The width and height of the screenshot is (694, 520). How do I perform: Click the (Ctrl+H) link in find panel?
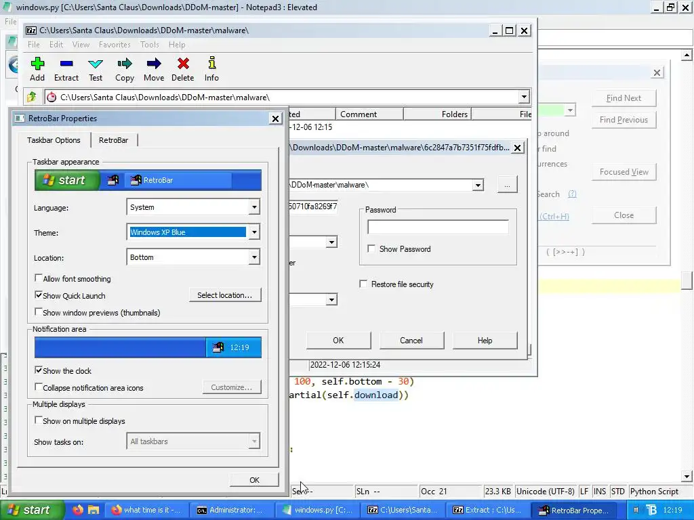pos(554,216)
